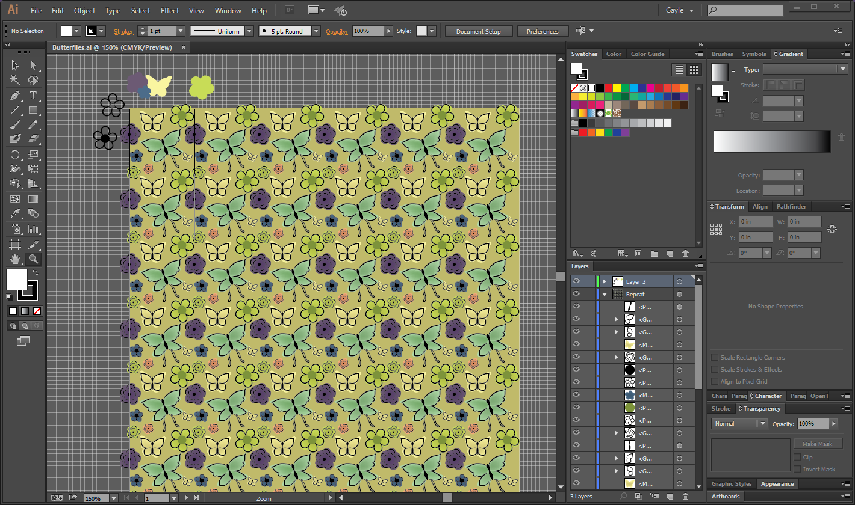Click the Document Setup button
Viewport: 855px width, 505px height.
(479, 31)
